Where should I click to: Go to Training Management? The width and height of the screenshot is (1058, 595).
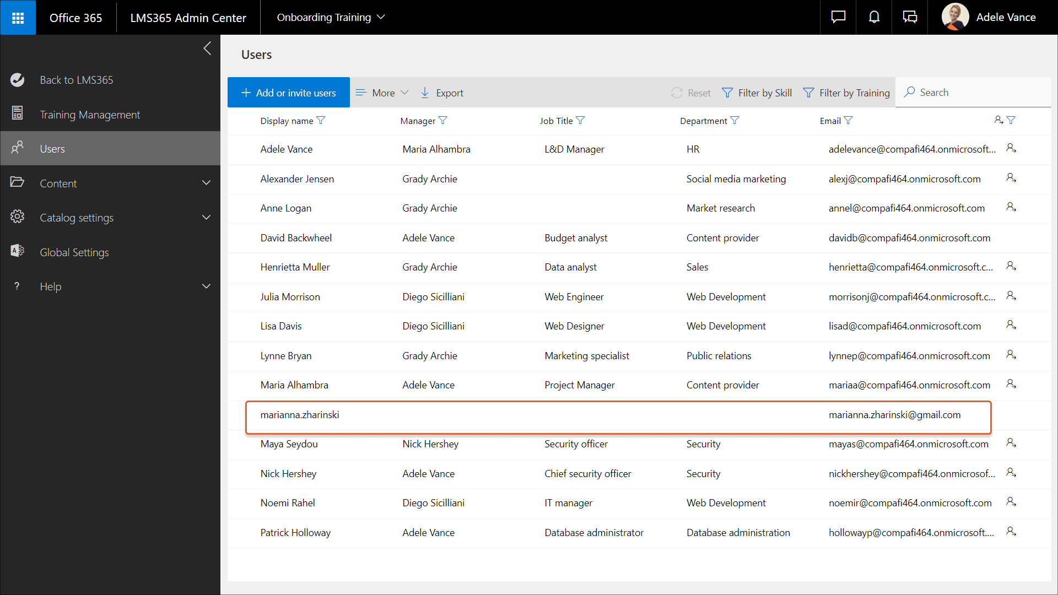tap(90, 115)
